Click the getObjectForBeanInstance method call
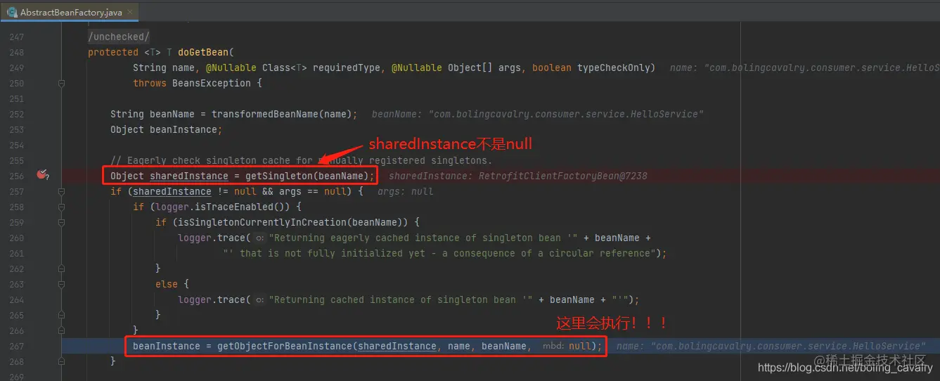This screenshot has height=381, width=940. coord(285,346)
